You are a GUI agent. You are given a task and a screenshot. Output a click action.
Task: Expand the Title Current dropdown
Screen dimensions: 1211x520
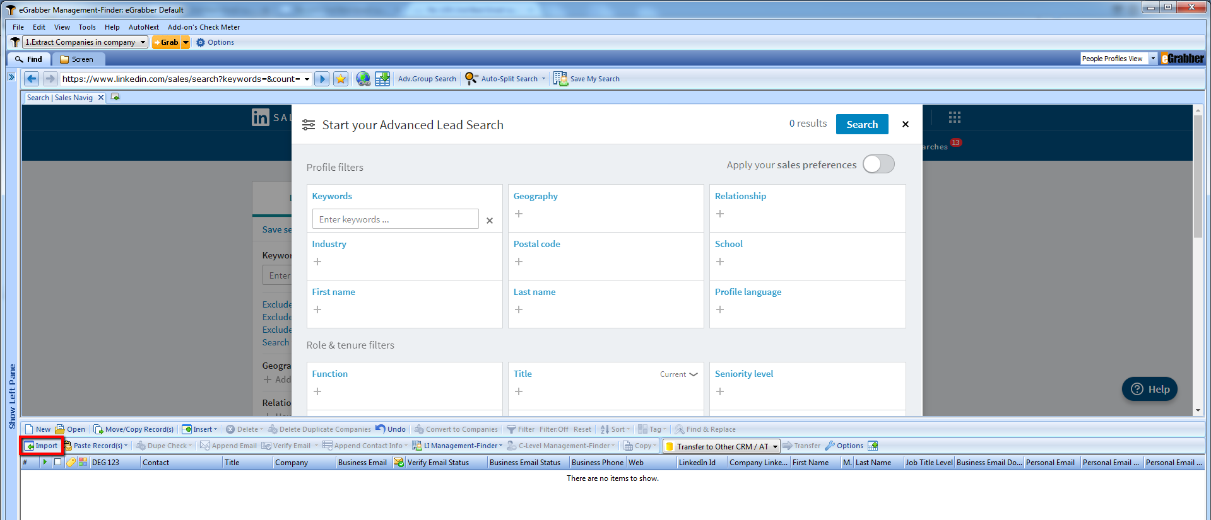[x=679, y=374]
